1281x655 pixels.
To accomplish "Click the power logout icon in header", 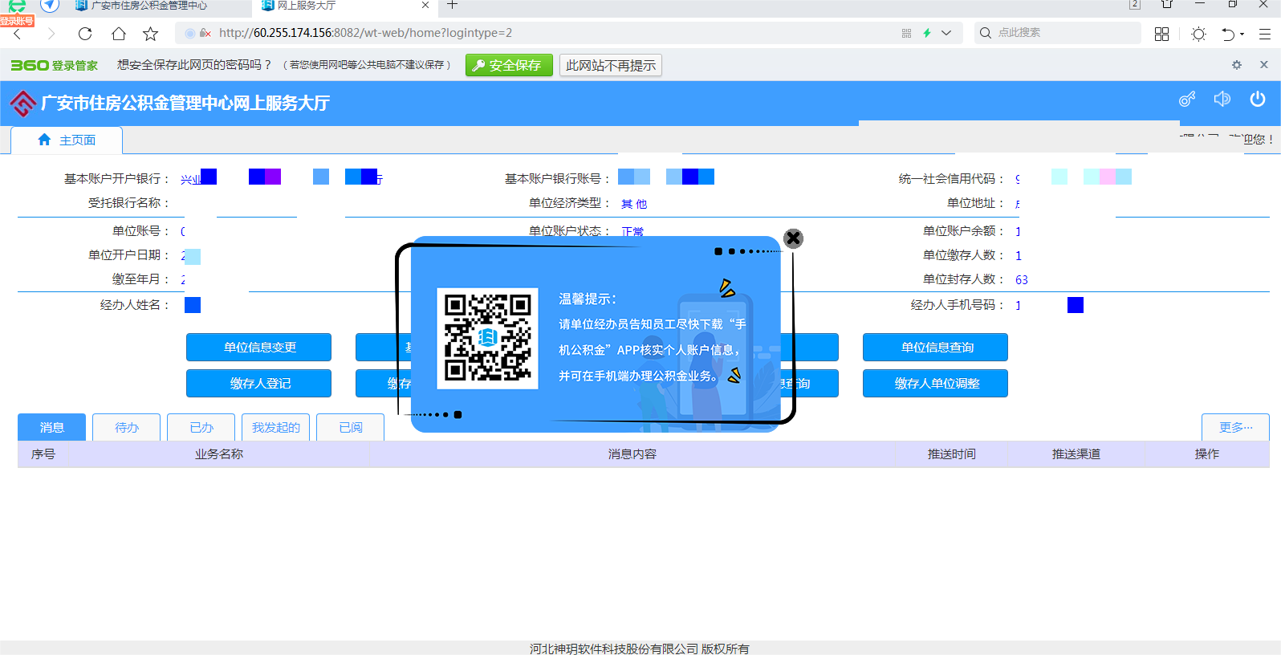I will (x=1258, y=99).
